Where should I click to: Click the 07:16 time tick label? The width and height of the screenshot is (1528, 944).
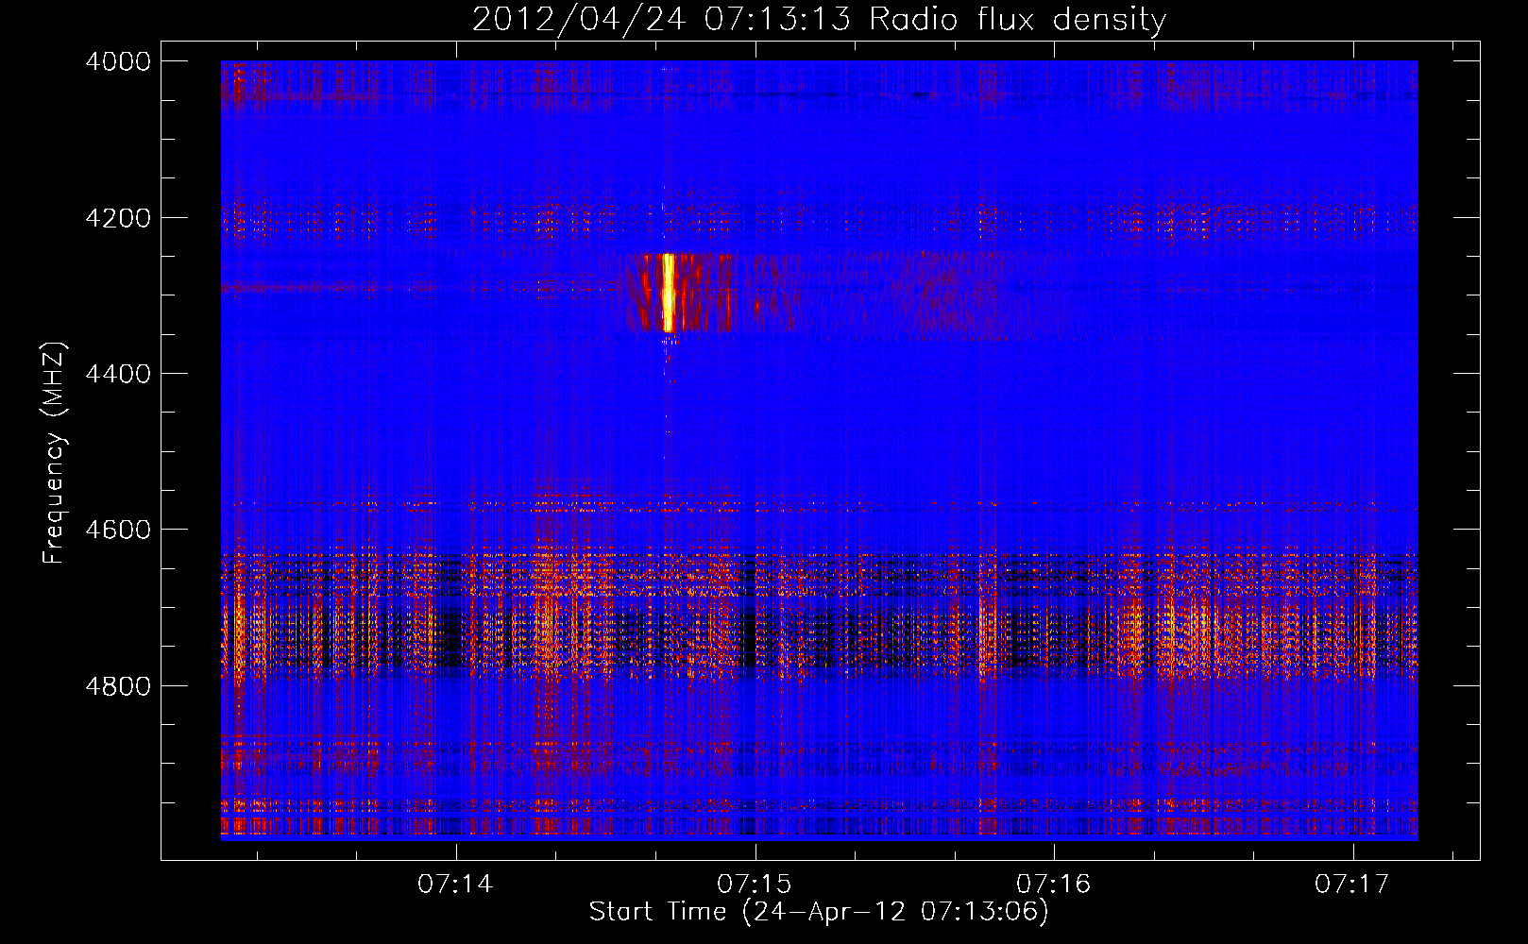[x=1054, y=884]
